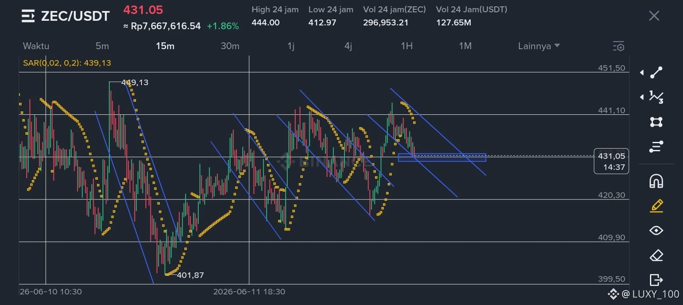683x305 pixels.
Task: Select the trend line drawing tool
Action: click(x=656, y=72)
